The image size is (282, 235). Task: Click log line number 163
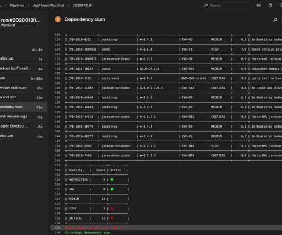tap(57, 228)
